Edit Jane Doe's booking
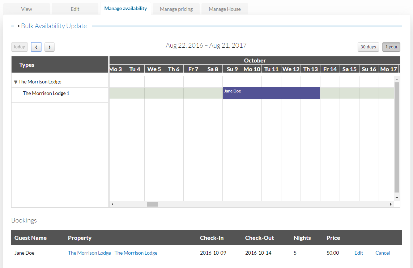The width and height of the screenshot is (413, 268). pos(358,253)
